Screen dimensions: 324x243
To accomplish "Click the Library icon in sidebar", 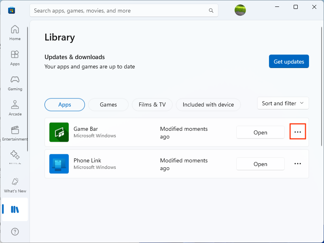I will 15,209.
